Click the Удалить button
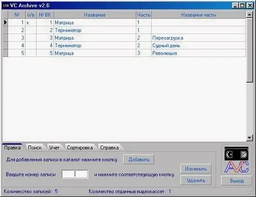Screen dimensions: 256x197 (x=196, y=181)
